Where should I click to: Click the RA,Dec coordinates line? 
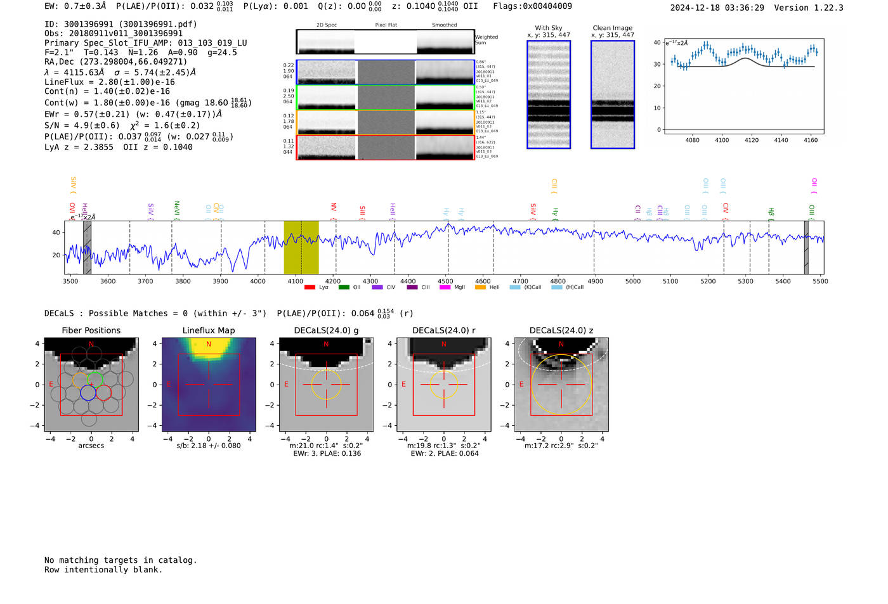pyautogui.click(x=116, y=61)
